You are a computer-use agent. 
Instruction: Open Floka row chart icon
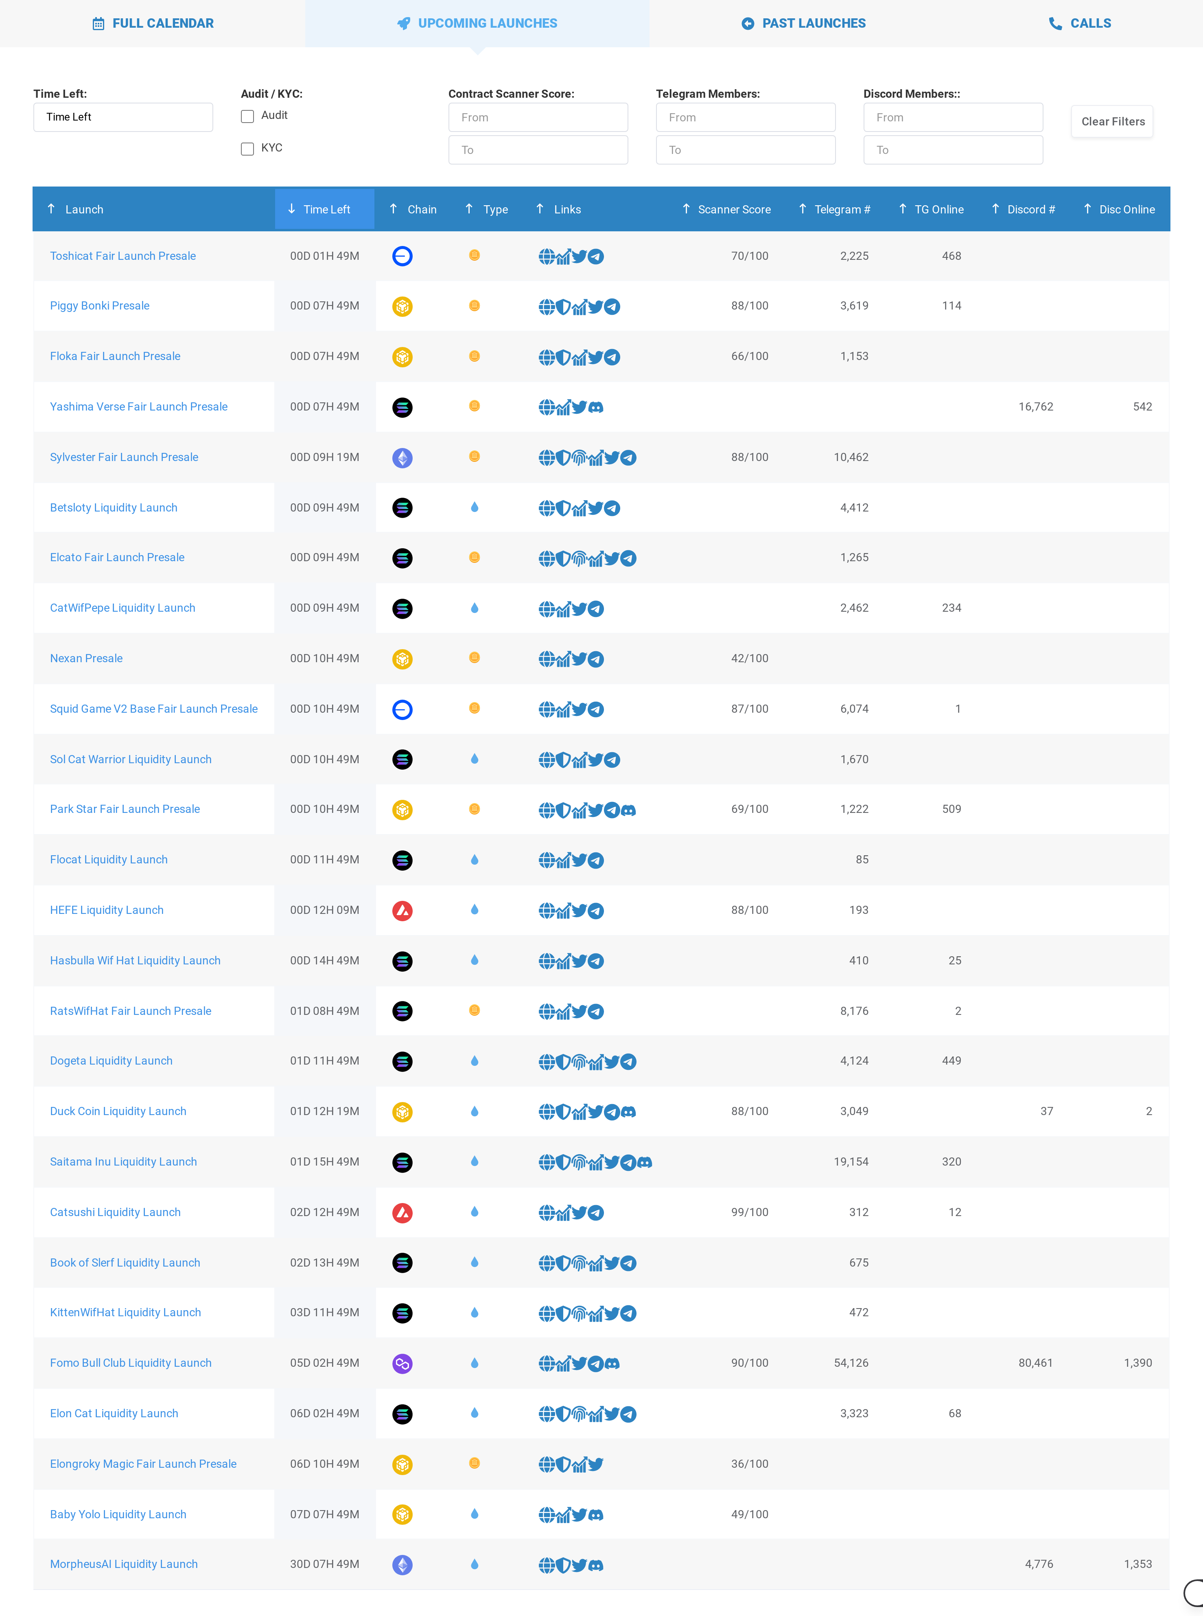pos(580,357)
